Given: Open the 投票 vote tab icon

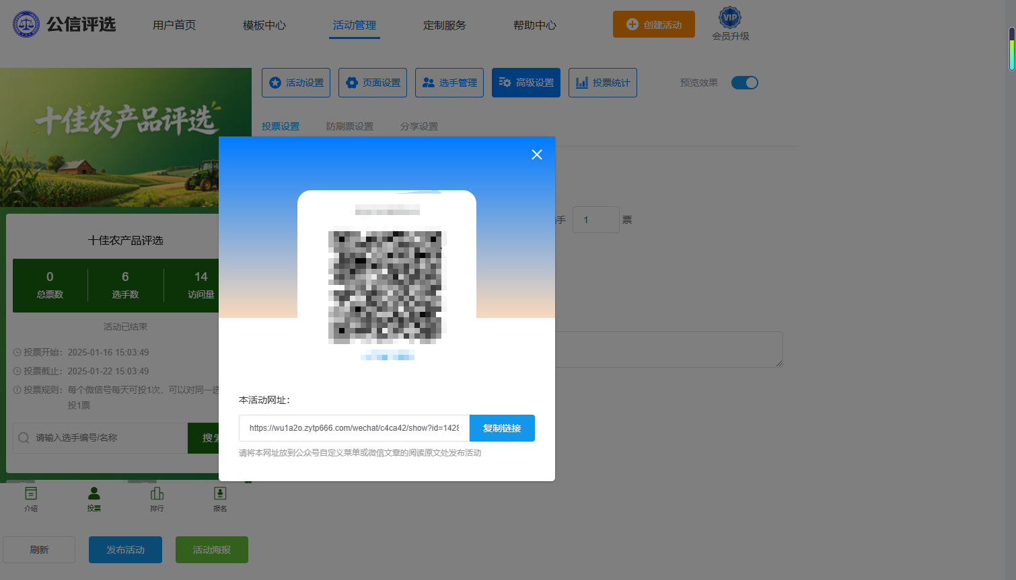Looking at the screenshot, I should pos(94,499).
